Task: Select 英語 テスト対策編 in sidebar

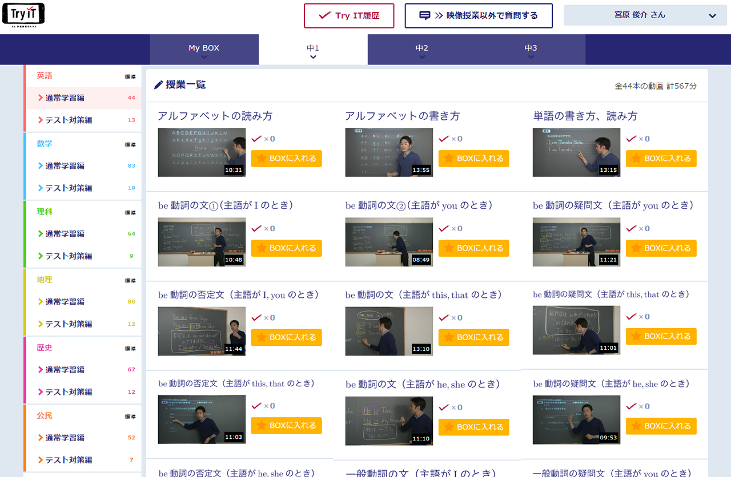Action: click(x=69, y=120)
